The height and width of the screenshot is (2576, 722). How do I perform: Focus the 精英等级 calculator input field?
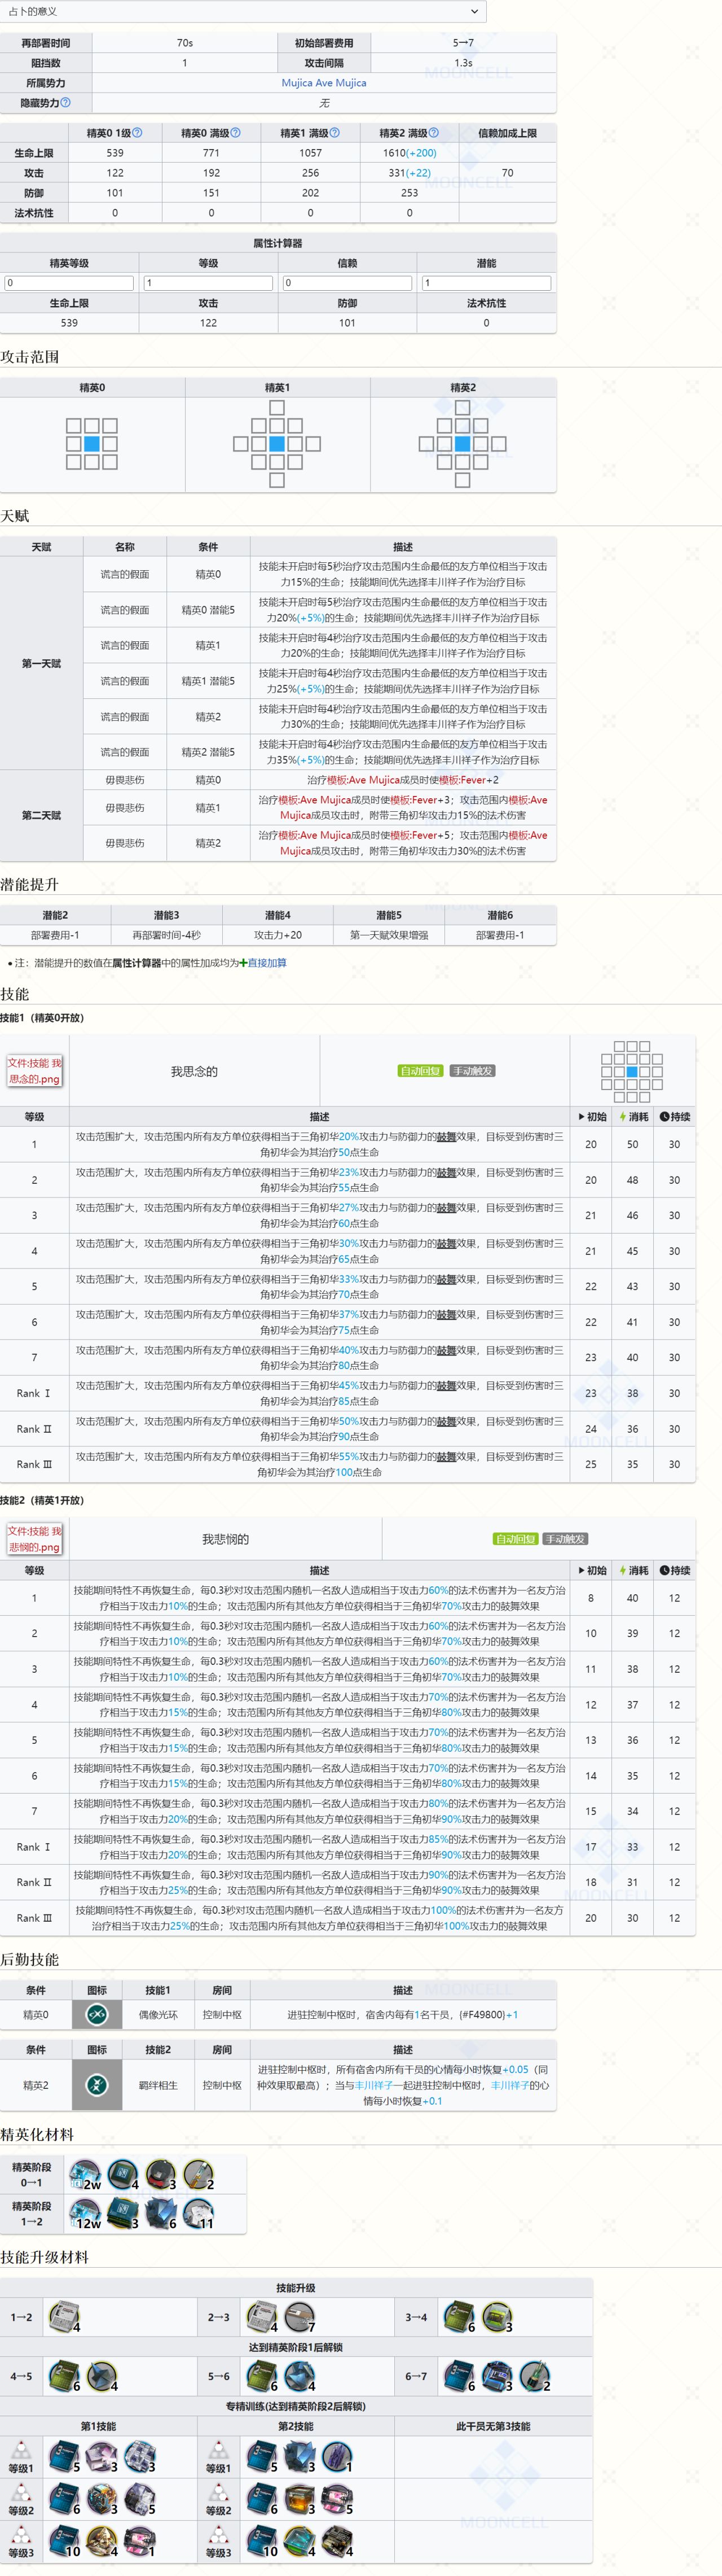point(69,283)
